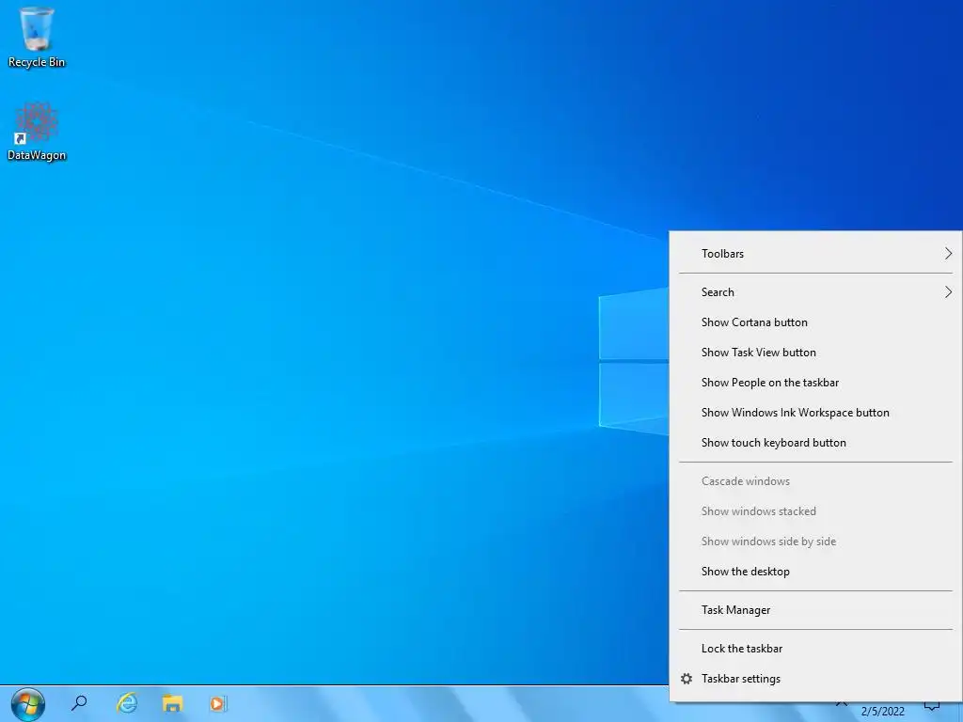This screenshot has height=722, width=963.
Task: Launch Internet Explorer from the taskbar
Action: [127, 703]
